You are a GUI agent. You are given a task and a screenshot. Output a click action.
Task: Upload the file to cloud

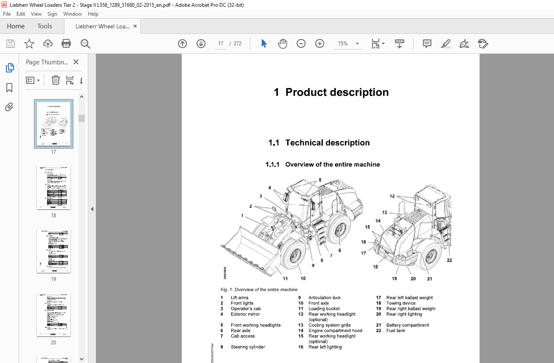pos(48,44)
